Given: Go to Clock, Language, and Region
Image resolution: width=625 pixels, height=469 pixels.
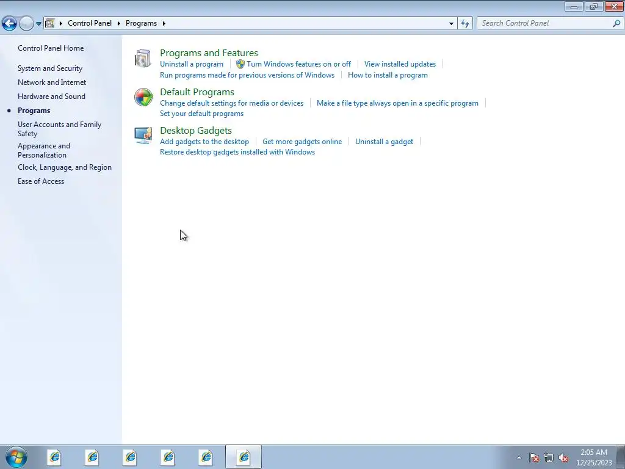Looking at the screenshot, I should 65,167.
